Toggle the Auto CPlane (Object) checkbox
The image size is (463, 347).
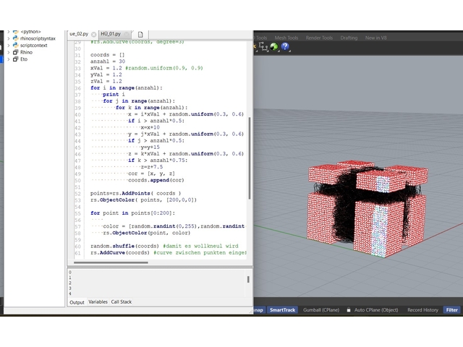pos(349,310)
